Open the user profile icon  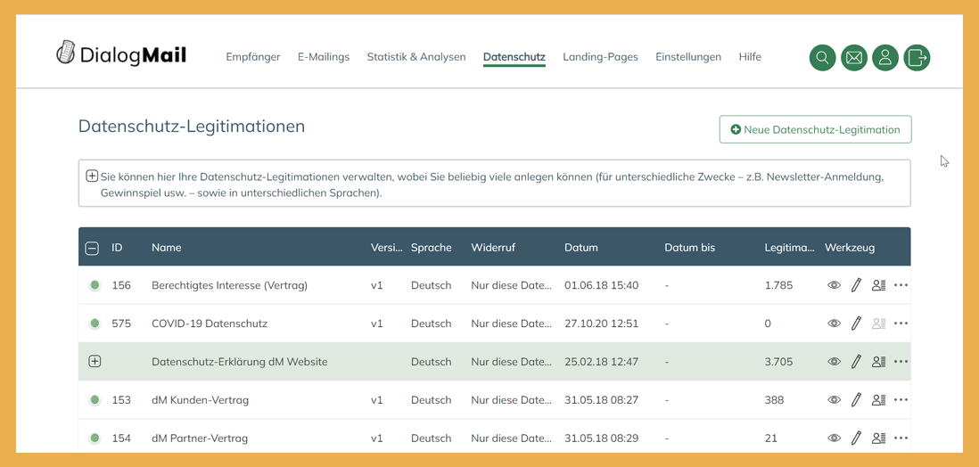884,57
